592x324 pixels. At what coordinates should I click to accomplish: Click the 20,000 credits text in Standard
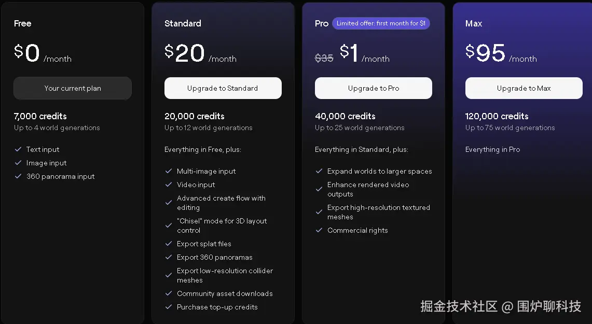(x=195, y=116)
